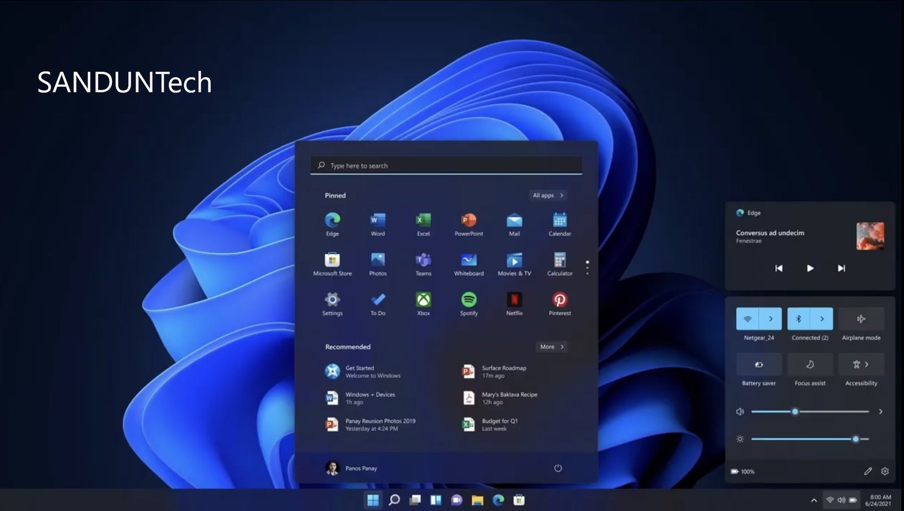Screen dimensions: 904x511
Task: Click the album art thumbnail
Action: 870,236
